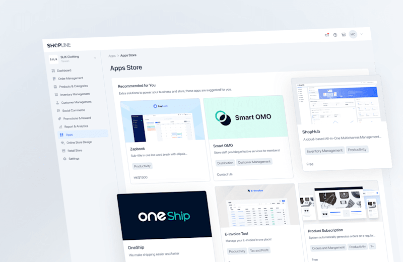Click the Orders and Mangement tag

click(x=328, y=248)
